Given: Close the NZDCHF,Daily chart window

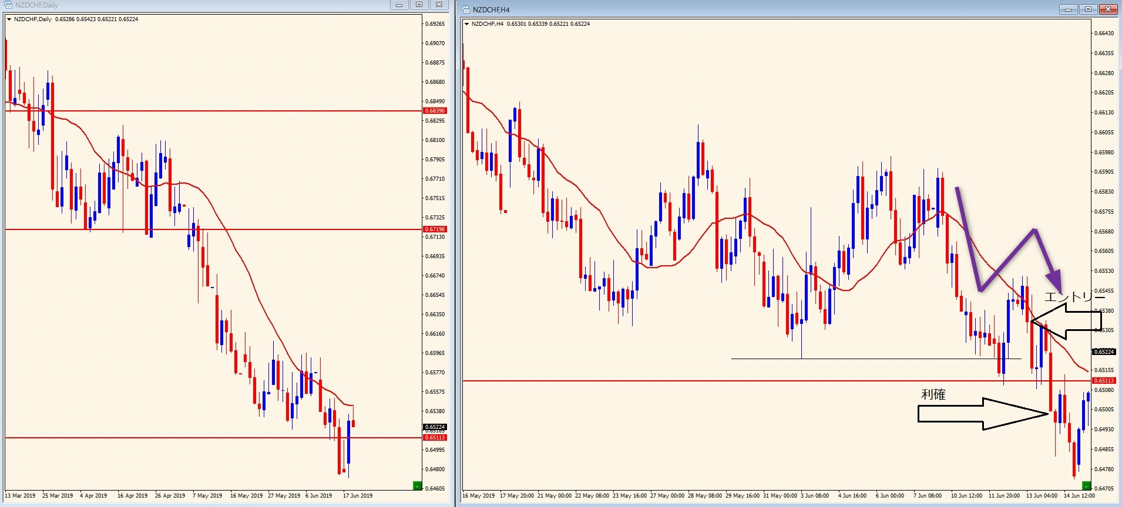Looking at the screenshot, I should [x=439, y=5].
